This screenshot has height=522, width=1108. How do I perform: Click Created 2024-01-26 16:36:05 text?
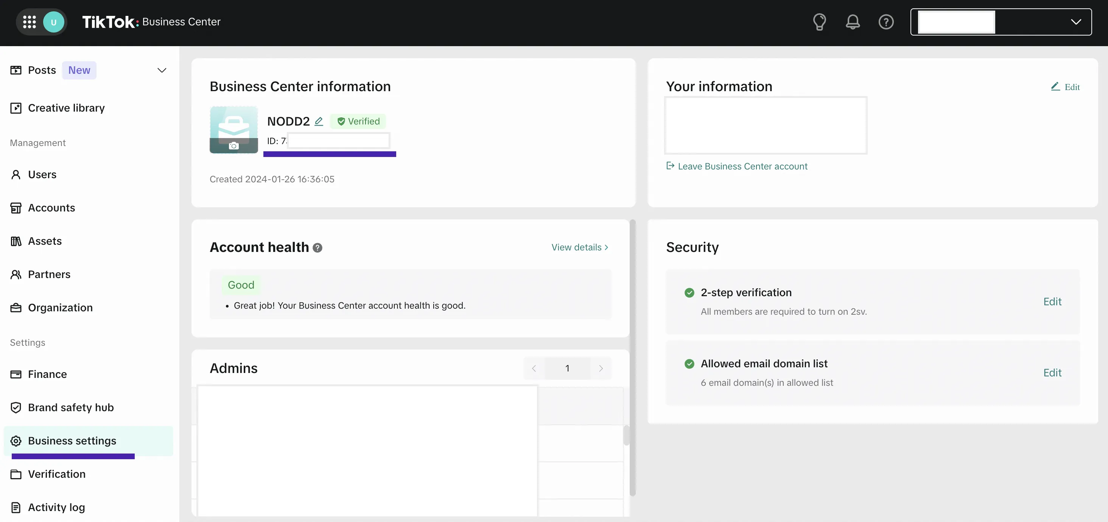272,179
